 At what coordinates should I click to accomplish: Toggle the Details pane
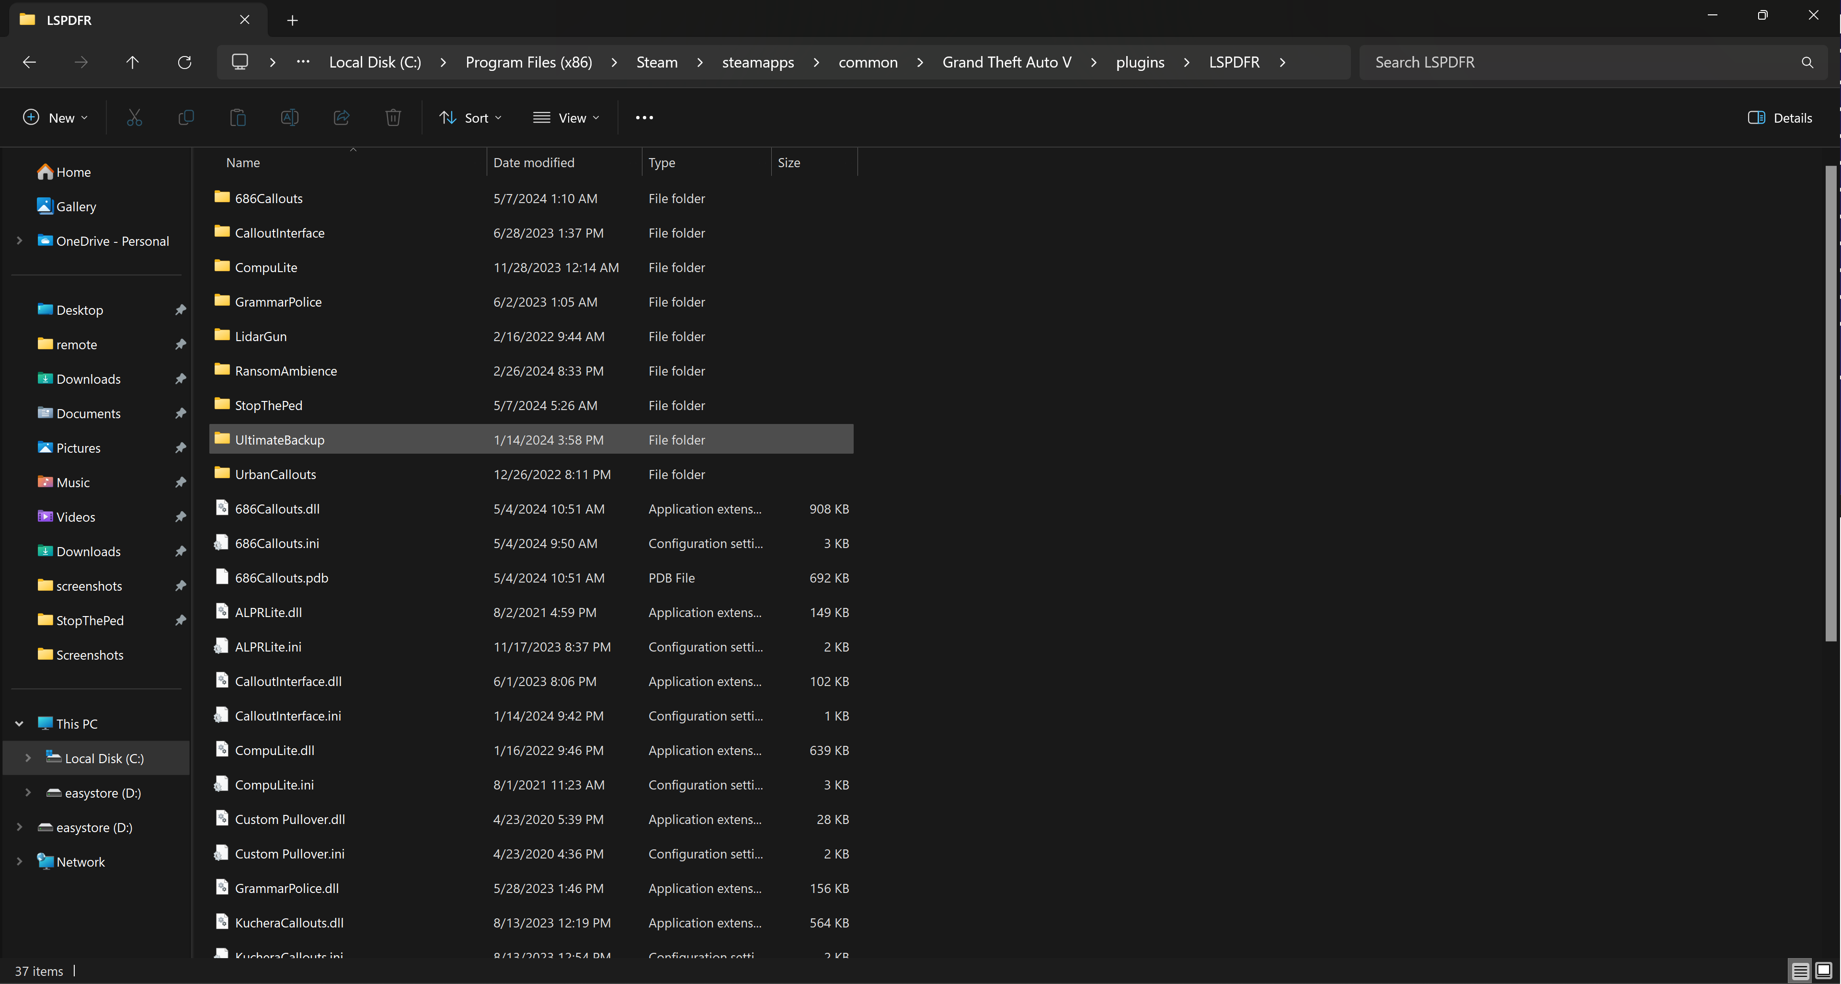[x=1780, y=118]
